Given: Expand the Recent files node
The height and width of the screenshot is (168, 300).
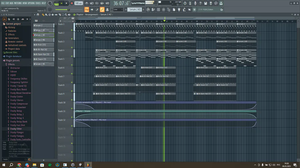Looking at the screenshot, I should point(11,52).
